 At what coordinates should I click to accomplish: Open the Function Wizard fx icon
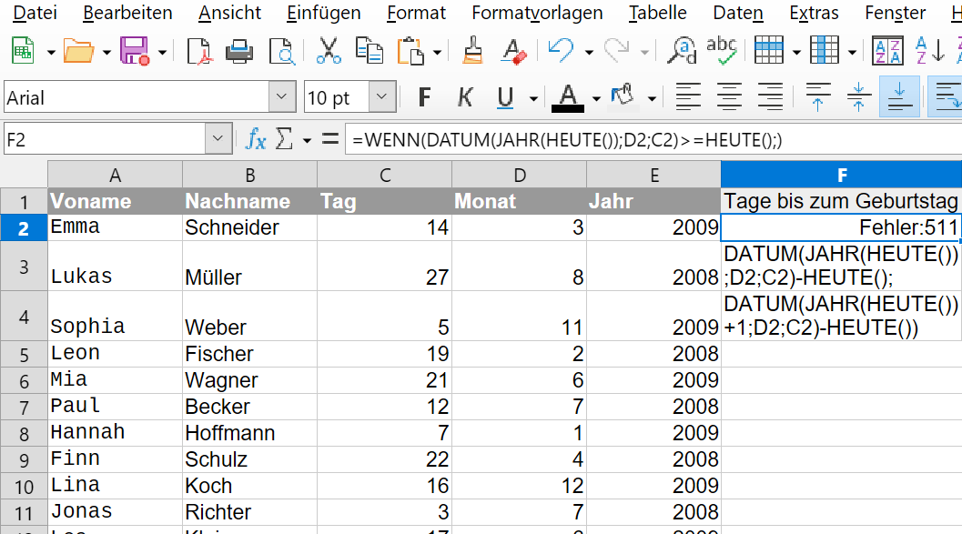(255, 140)
